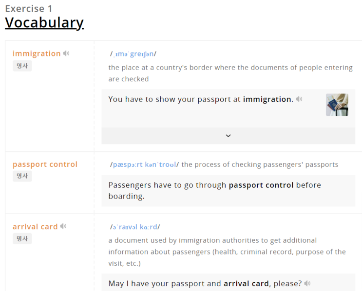Click the orange "immigration" vocabulary word
The height and width of the screenshot is (291, 362).
pyautogui.click(x=37, y=54)
